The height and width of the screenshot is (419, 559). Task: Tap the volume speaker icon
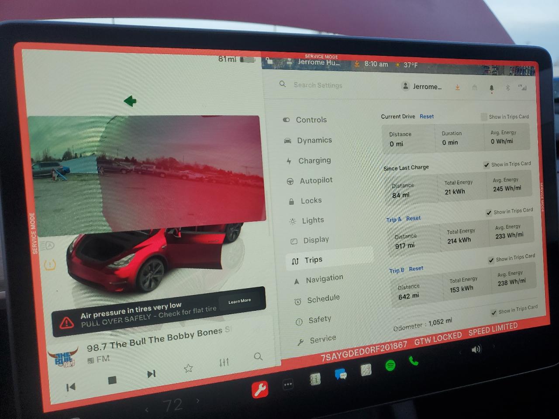[x=476, y=349]
